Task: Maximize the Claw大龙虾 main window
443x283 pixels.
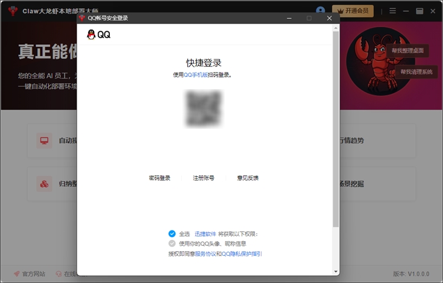Action: pos(419,11)
